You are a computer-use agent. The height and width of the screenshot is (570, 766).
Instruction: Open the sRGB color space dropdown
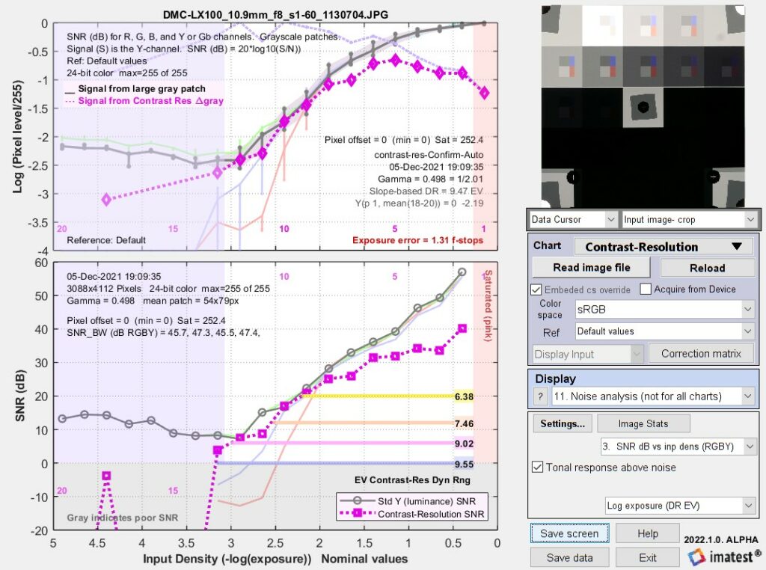click(664, 308)
